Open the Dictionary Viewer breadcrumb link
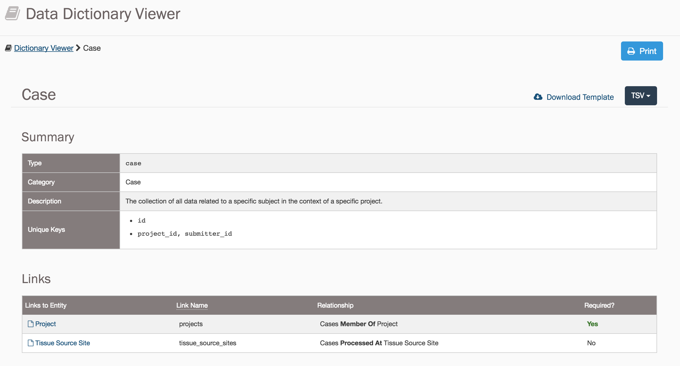The image size is (680, 366). (x=44, y=48)
